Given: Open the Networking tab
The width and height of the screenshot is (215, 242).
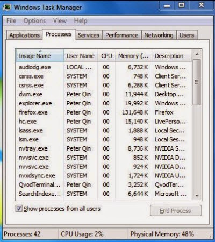Looking at the screenshot, I should pos(159,35).
